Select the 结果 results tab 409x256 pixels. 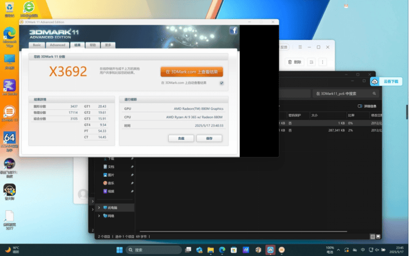[x=78, y=45]
